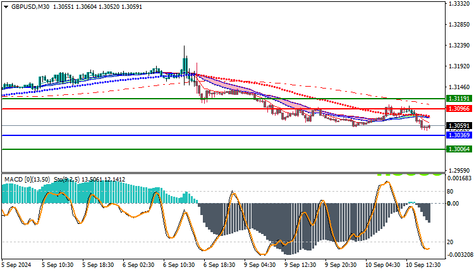Click the 10 Sep 04:30 time axis label
The height and width of the screenshot is (272, 474).
pos(383,265)
